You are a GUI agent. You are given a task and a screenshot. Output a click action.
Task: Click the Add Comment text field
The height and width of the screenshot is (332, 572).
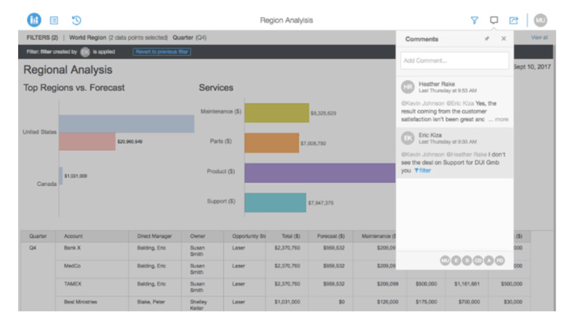454,60
